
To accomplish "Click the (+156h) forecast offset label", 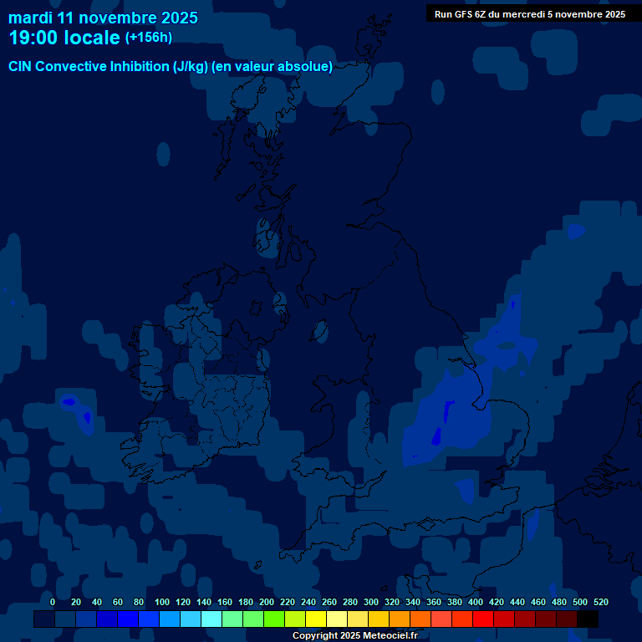I will (x=149, y=38).
